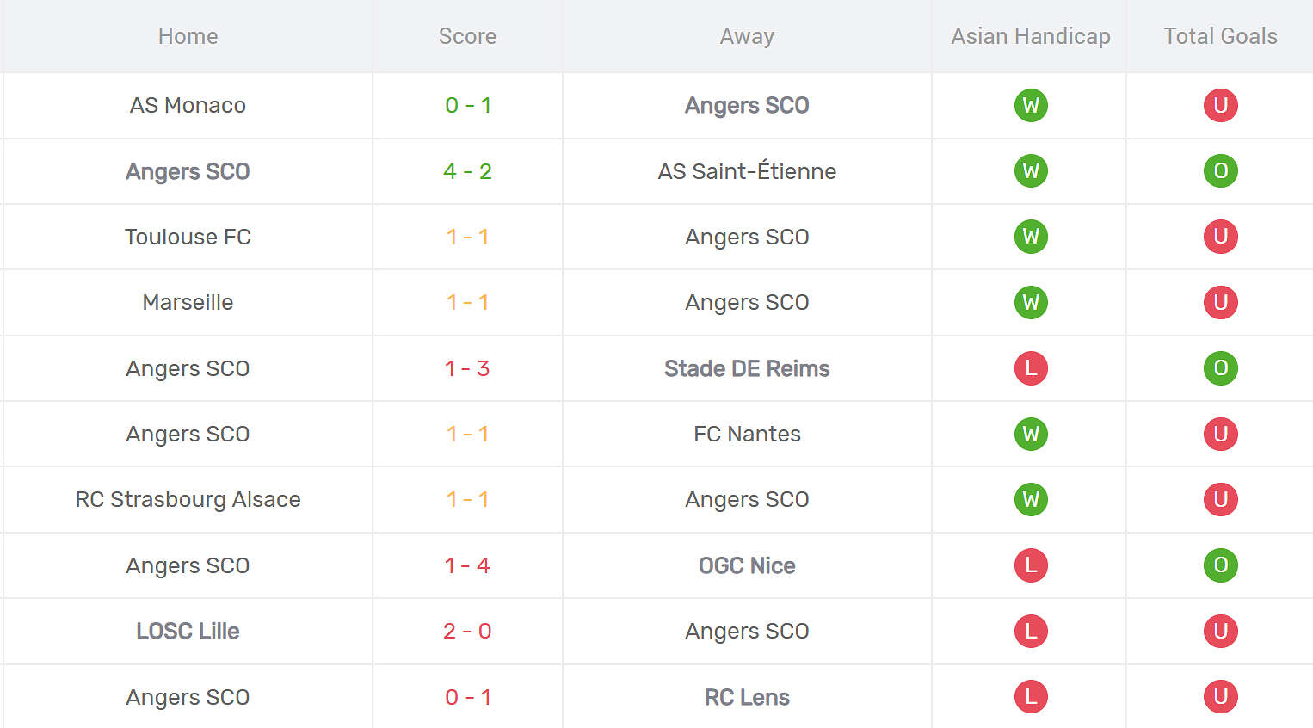1313x728 pixels.
Task: Open the RC Strasbourg Alsace team link
Action: tap(188, 499)
